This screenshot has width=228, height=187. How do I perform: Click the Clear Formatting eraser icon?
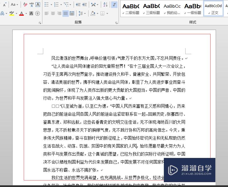25,5
